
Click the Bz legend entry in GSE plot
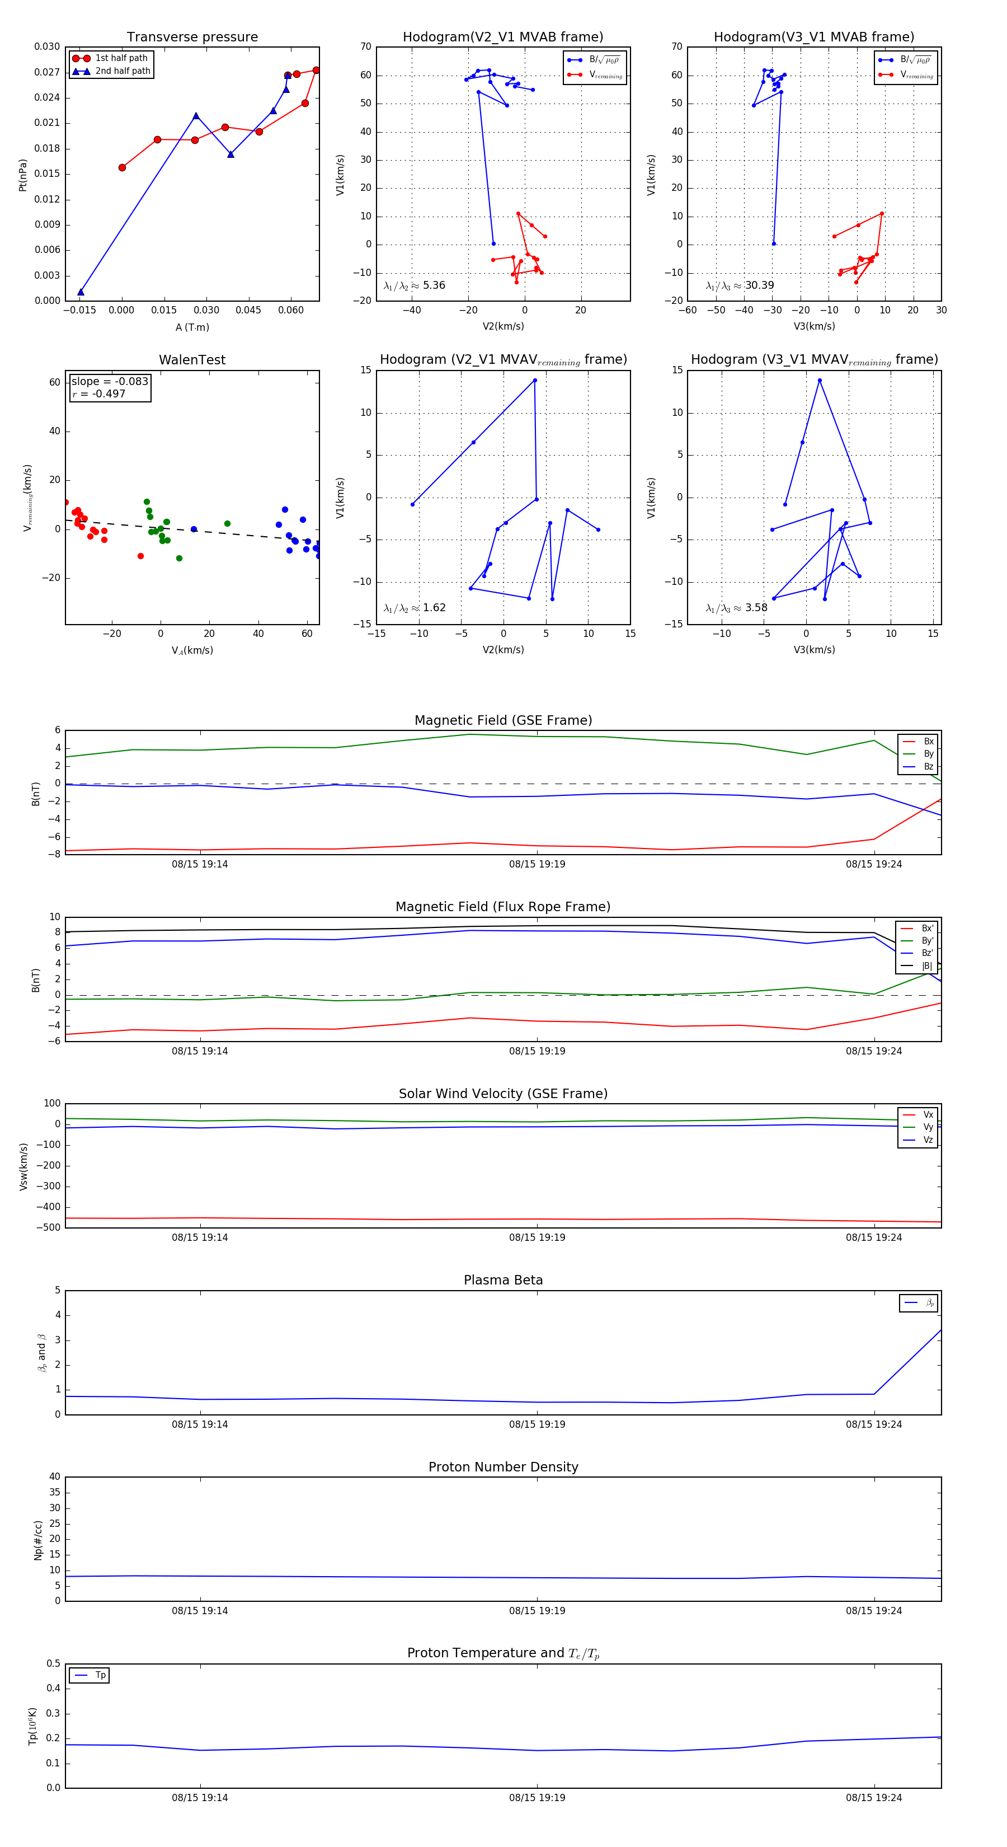[x=918, y=767]
